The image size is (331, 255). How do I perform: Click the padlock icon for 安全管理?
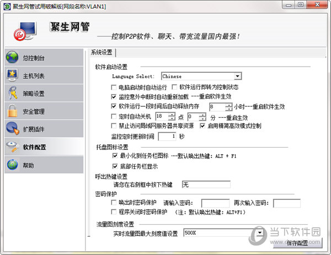pyautogui.click(x=13, y=111)
